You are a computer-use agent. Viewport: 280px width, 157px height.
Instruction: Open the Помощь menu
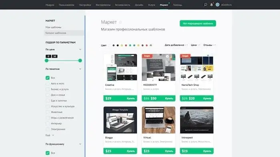tap(178, 5)
